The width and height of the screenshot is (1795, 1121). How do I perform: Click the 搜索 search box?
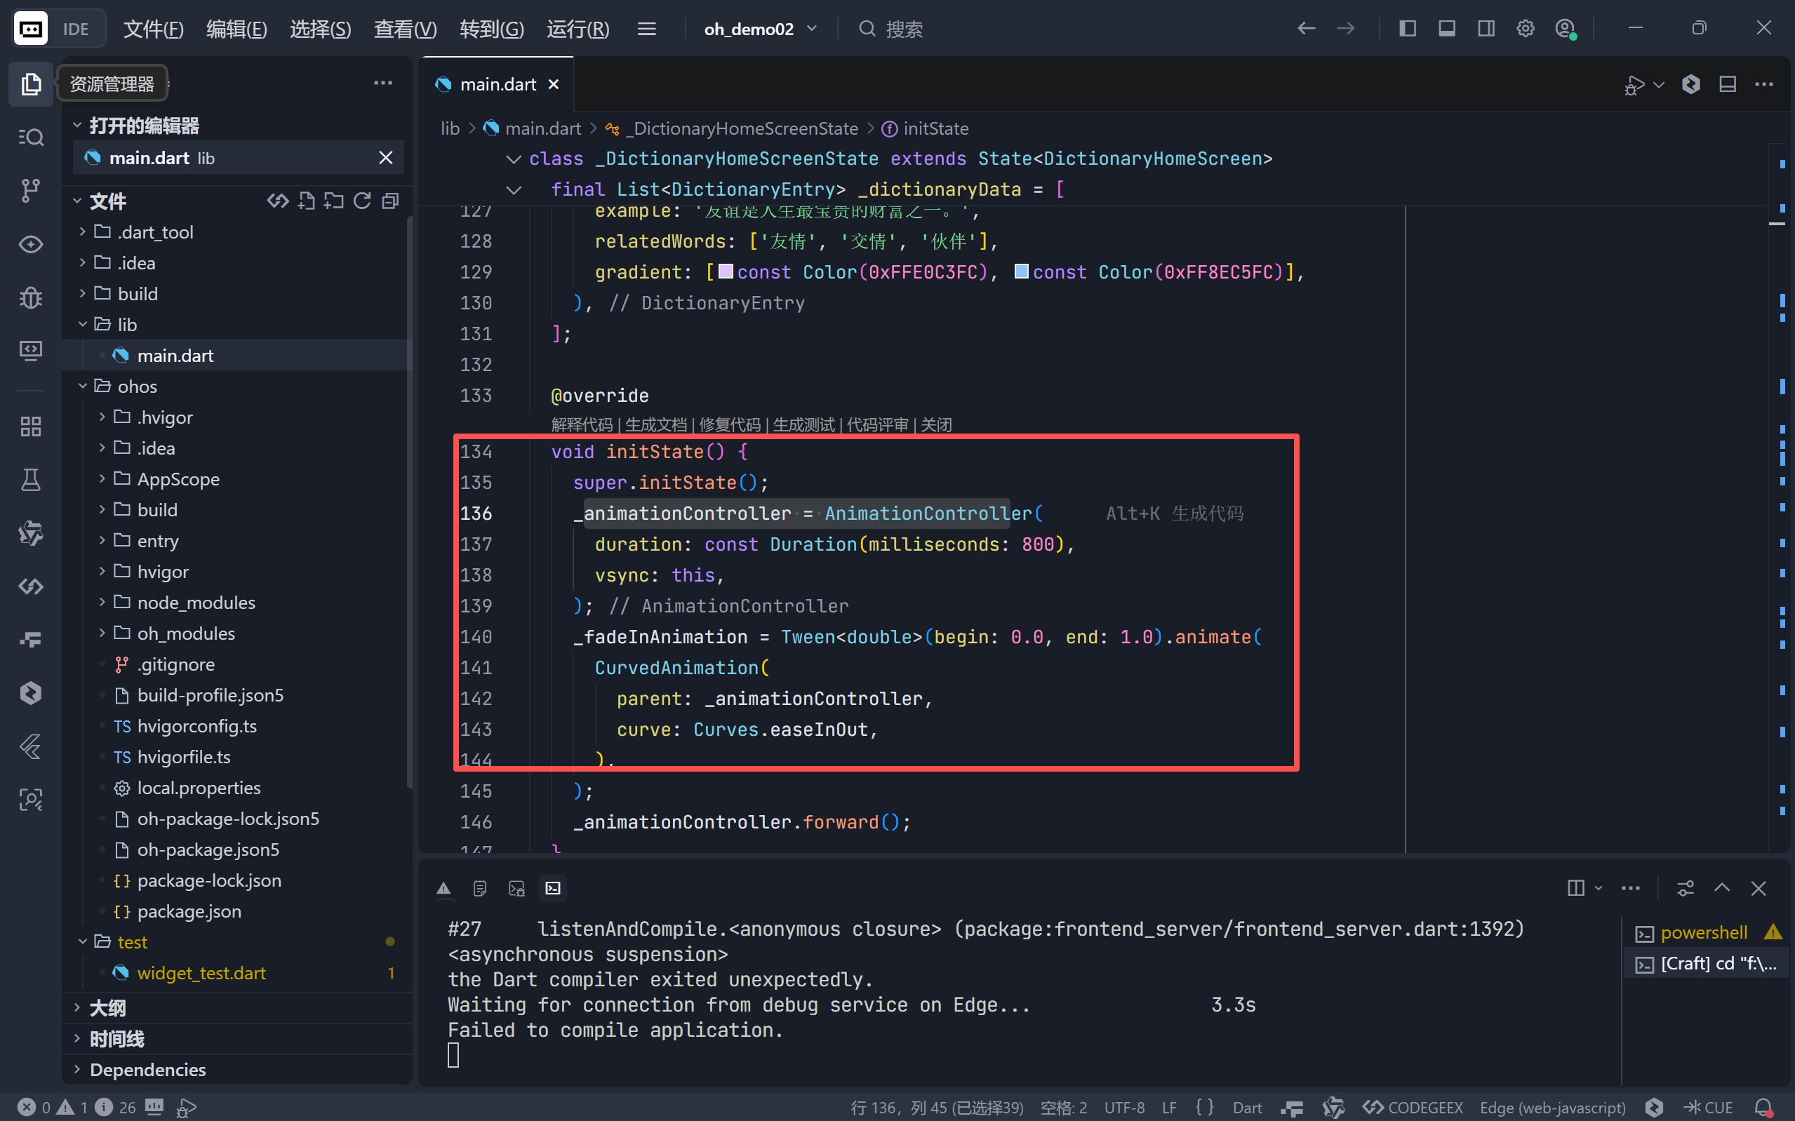coord(903,29)
